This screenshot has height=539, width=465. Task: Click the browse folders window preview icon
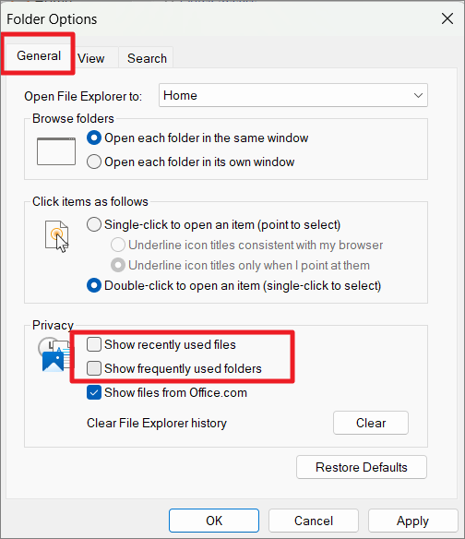click(x=56, y=151)
